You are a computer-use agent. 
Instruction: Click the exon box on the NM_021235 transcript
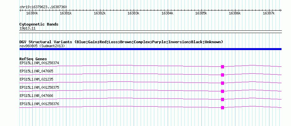223,83
